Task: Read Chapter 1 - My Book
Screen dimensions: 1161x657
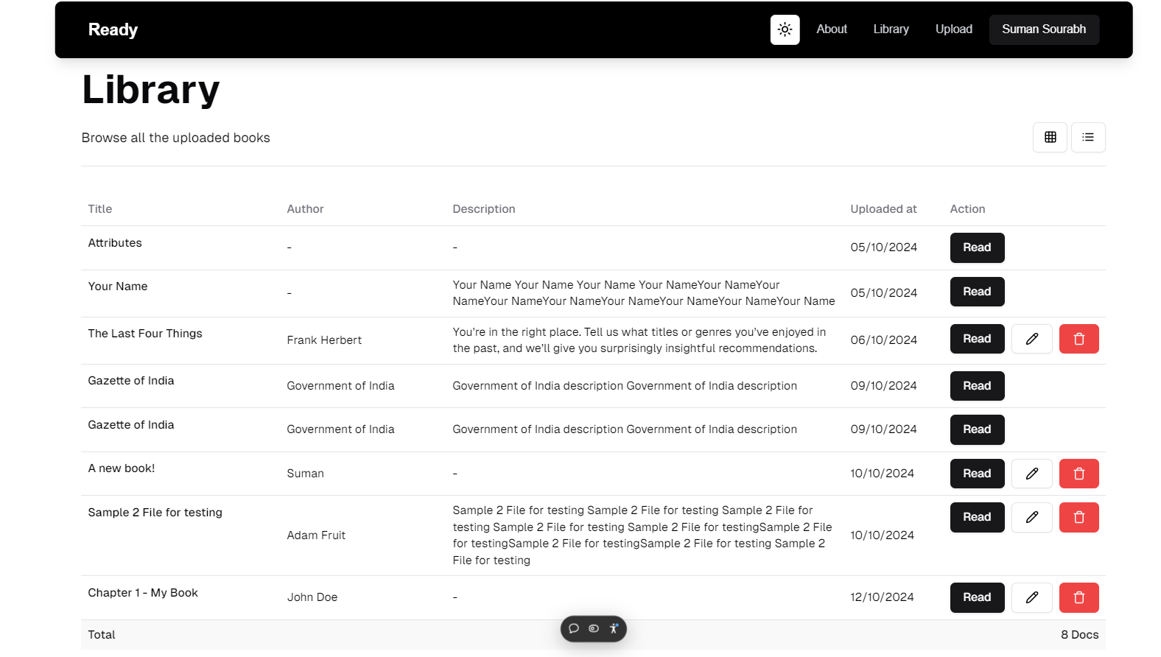Action: (x=977, y=597)
